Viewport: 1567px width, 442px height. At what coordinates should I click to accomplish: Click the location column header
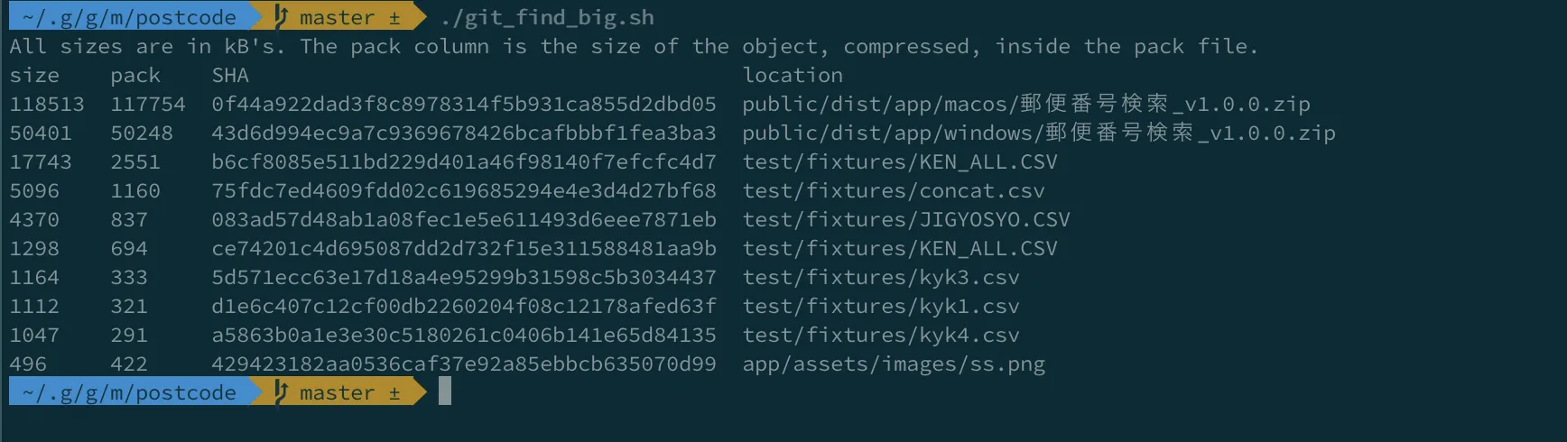pyautogui.click(x=792, y=75)
